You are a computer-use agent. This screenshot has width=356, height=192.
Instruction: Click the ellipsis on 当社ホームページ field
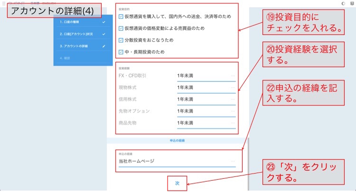point(233,161)
